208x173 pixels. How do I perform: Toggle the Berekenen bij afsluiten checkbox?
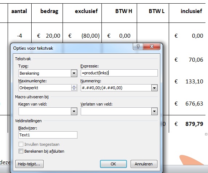point(21,151)
